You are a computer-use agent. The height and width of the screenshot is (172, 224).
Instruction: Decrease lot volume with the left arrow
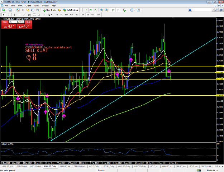point(10,22)
